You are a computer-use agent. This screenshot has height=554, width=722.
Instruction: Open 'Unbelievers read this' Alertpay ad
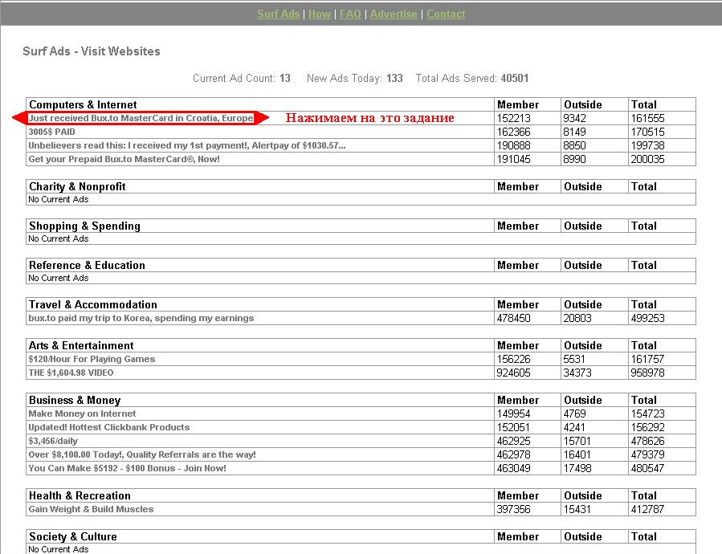[x=187, y=145]
